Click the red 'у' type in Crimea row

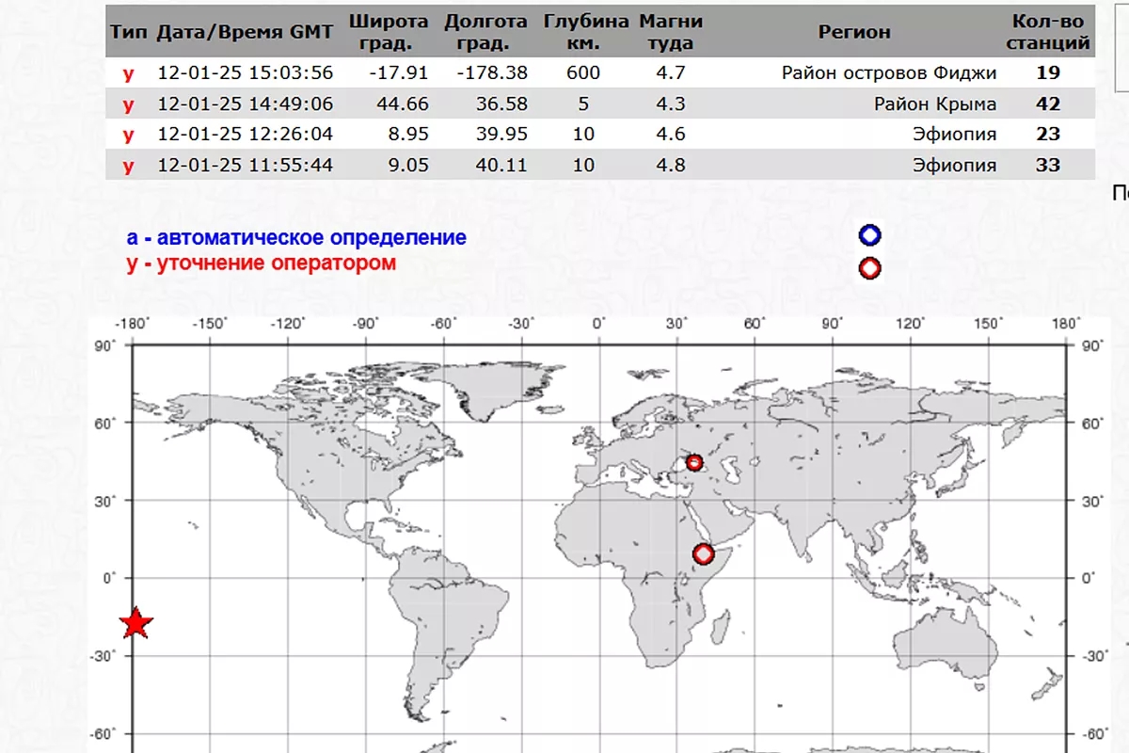[x=129, y=104]
